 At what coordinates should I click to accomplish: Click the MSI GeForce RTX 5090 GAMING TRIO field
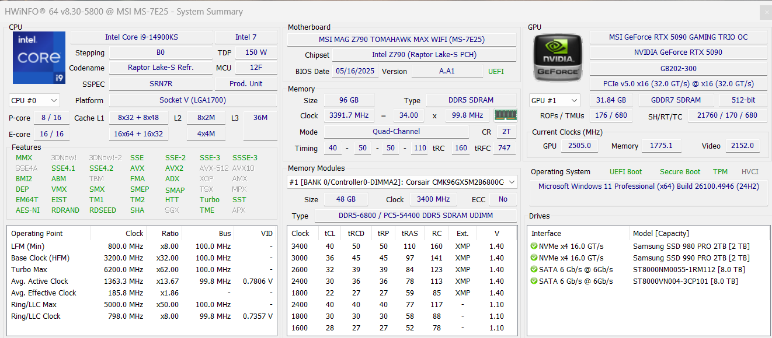tap(678, 37)
